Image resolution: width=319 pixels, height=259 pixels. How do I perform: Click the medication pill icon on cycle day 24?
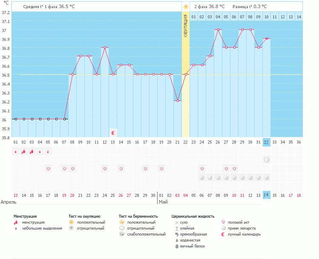[x=202, y=177]
